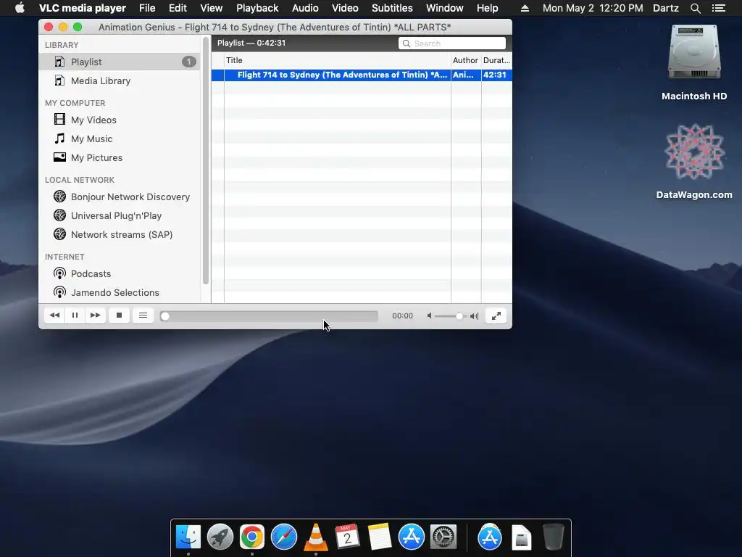Mute audio via small speaker icon
The height and width of the screenshot is (557, 742).
point(429,316)
